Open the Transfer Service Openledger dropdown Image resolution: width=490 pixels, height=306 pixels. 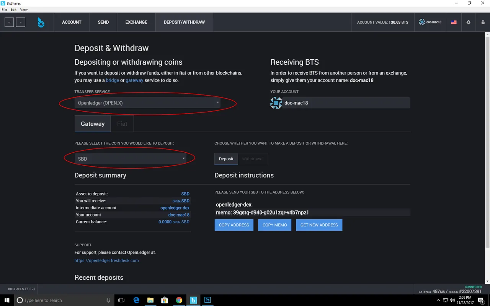click(x=147, y=103)
